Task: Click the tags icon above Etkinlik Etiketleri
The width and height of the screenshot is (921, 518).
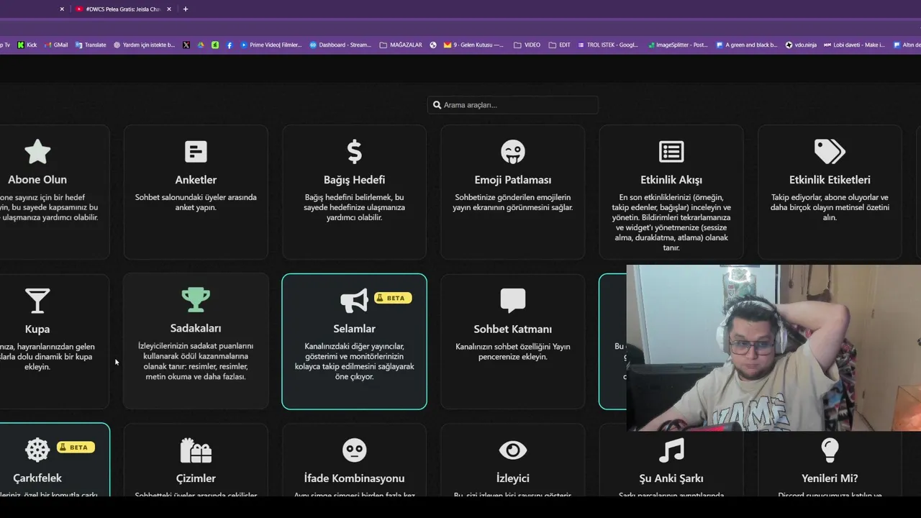Action: 830,152
